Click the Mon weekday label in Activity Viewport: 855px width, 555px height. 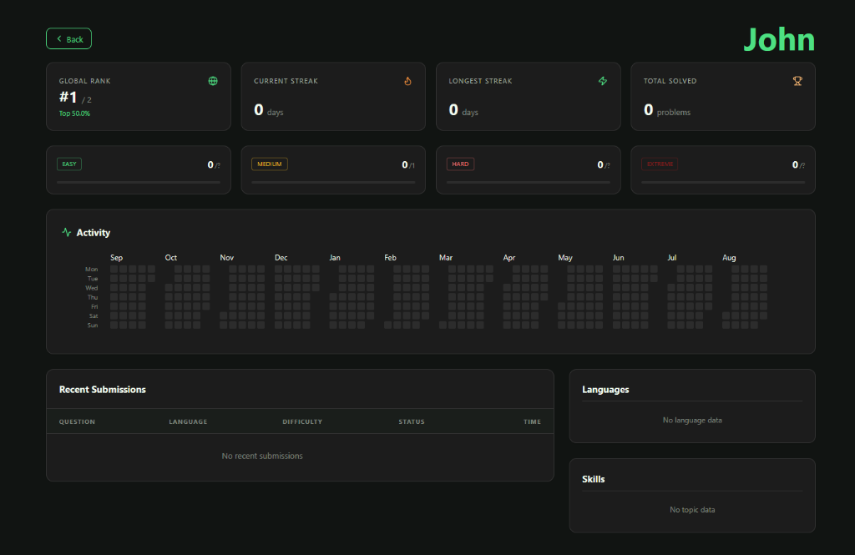[92, 270]
